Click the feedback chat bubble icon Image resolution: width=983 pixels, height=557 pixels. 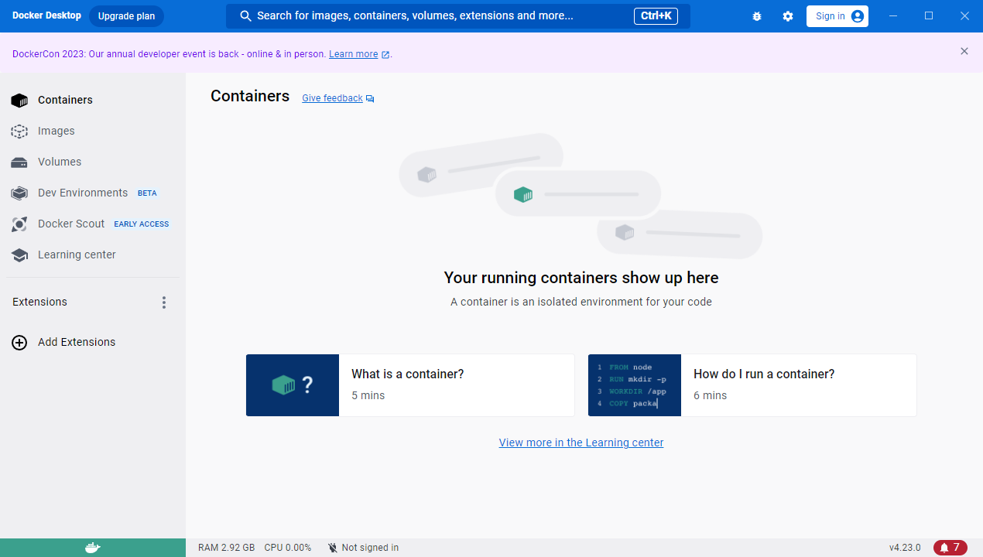pos(370,98)
